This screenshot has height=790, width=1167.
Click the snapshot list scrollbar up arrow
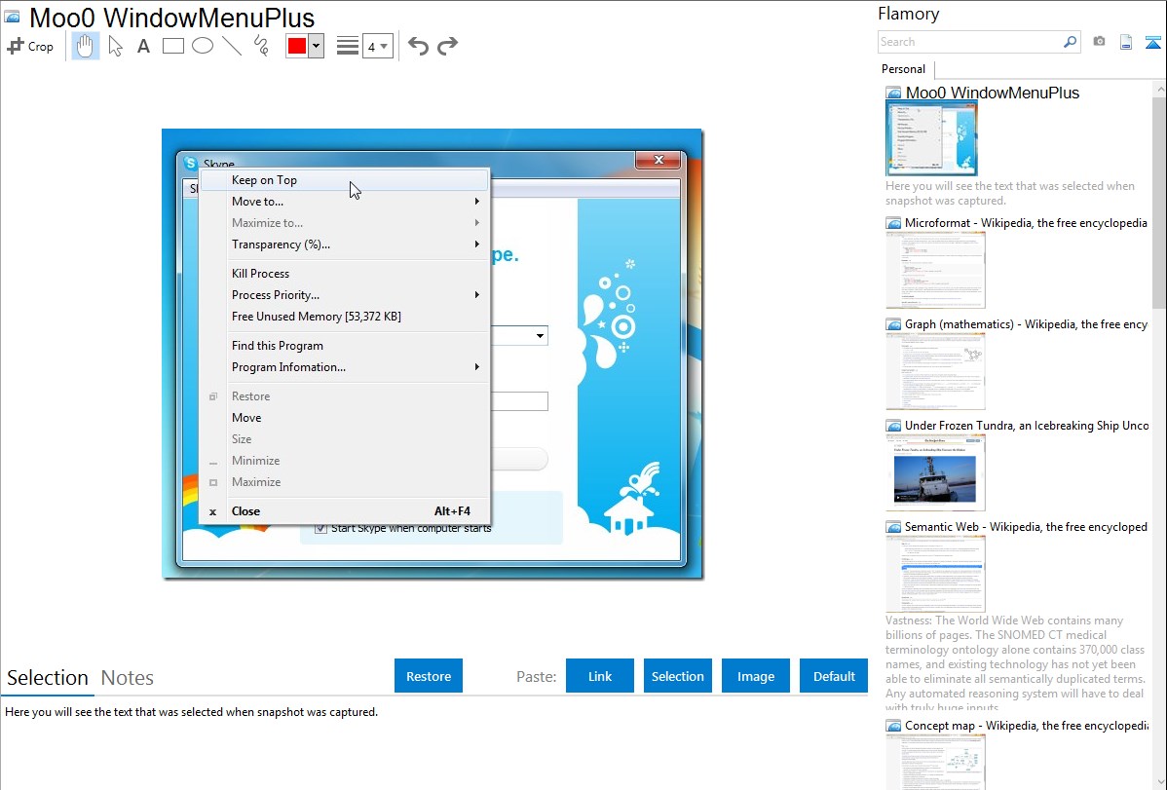(1159, 89)
